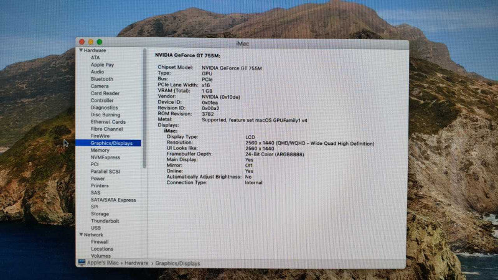Click the iMac display name under Displays
The height and width of the screenshot is (280, 498).
171,131
